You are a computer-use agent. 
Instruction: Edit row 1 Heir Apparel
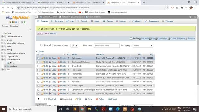coord(44,58)
